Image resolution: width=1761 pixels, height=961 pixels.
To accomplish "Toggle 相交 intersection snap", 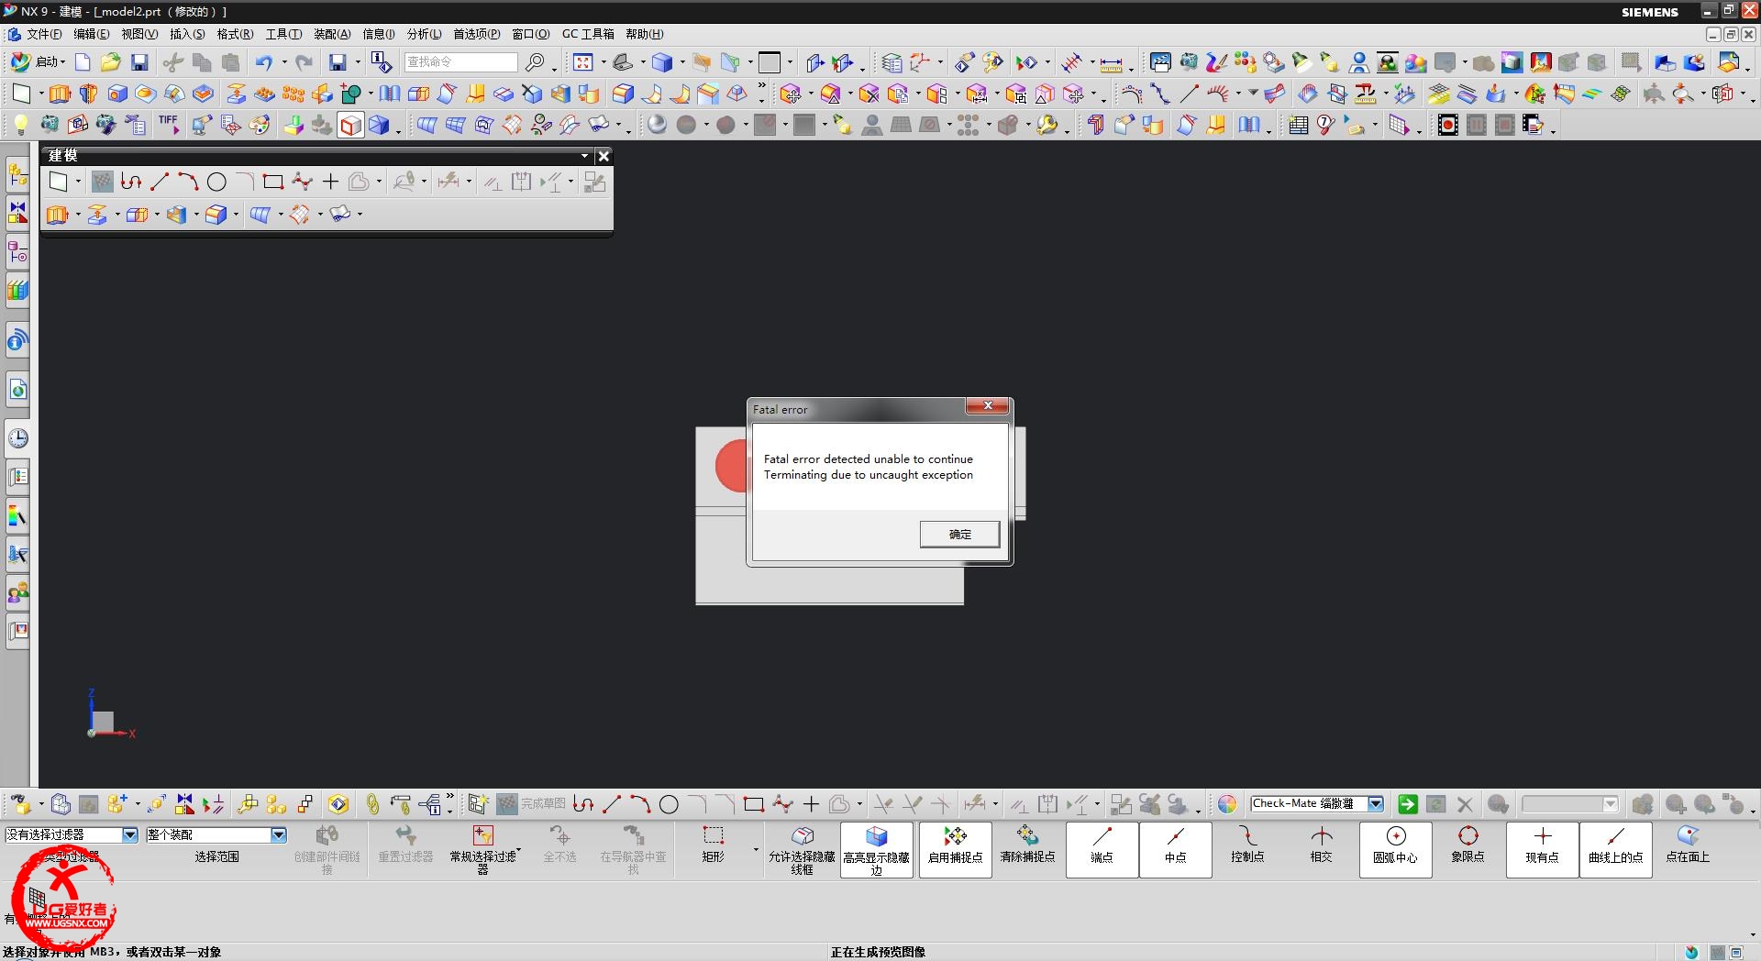I will click(1321, 845).
